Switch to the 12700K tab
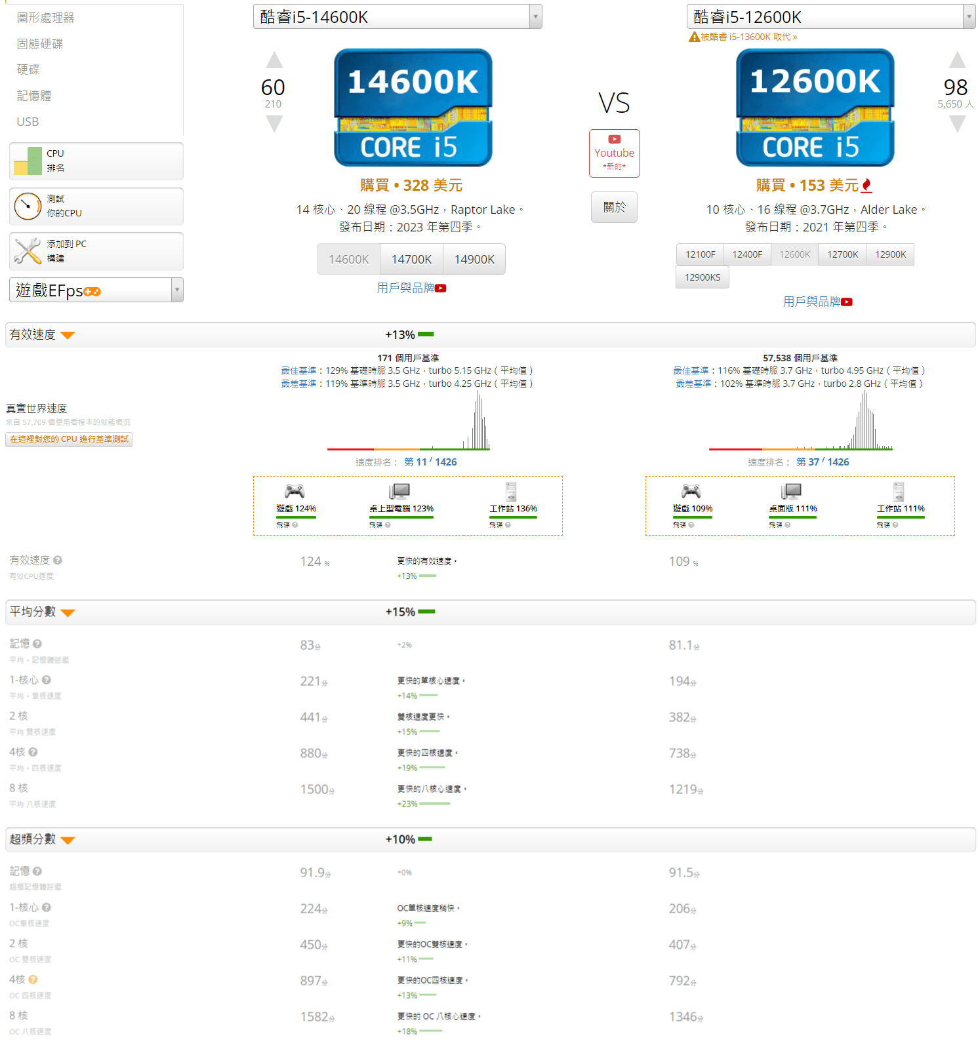The width and height of the screenshot is (978, 1051). click(x=842, y=254)
